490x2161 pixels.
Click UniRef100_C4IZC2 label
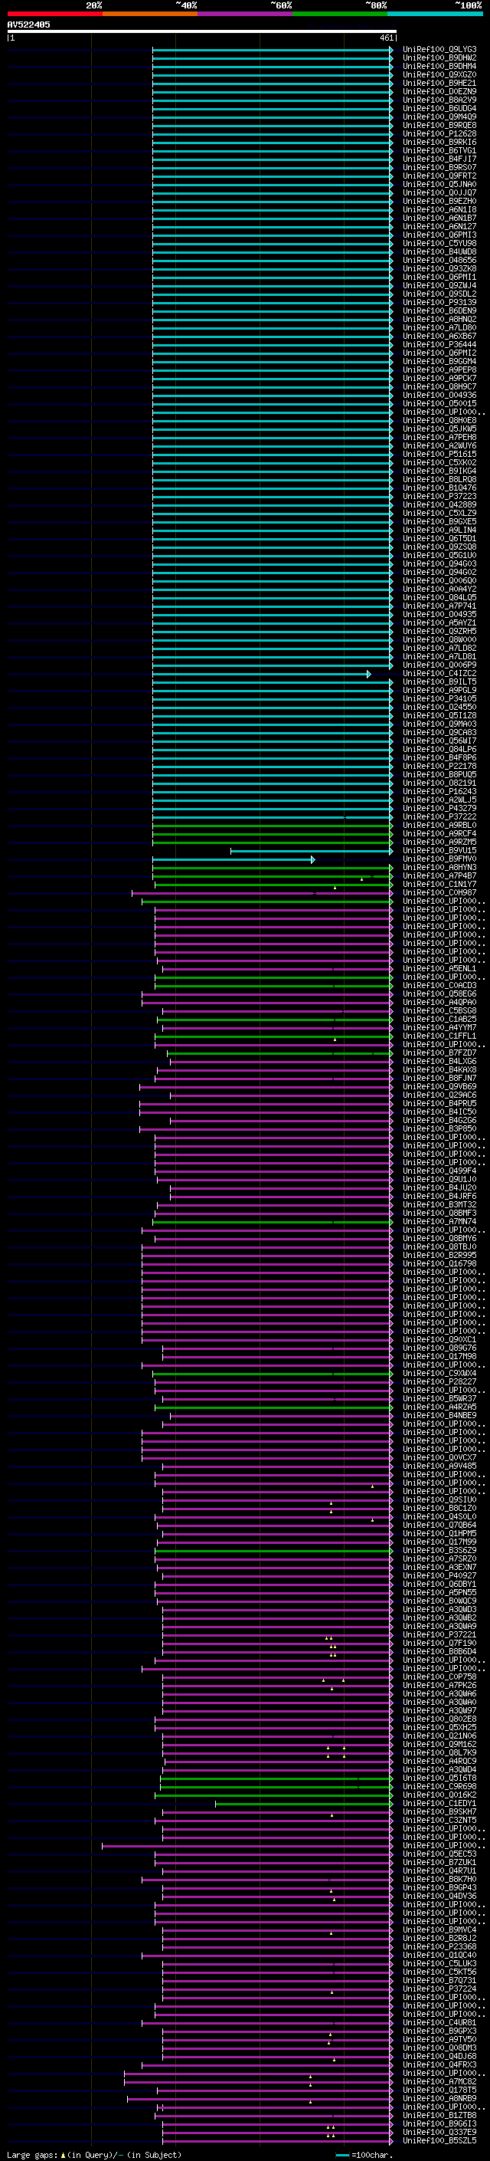click(x=439, y=674)
